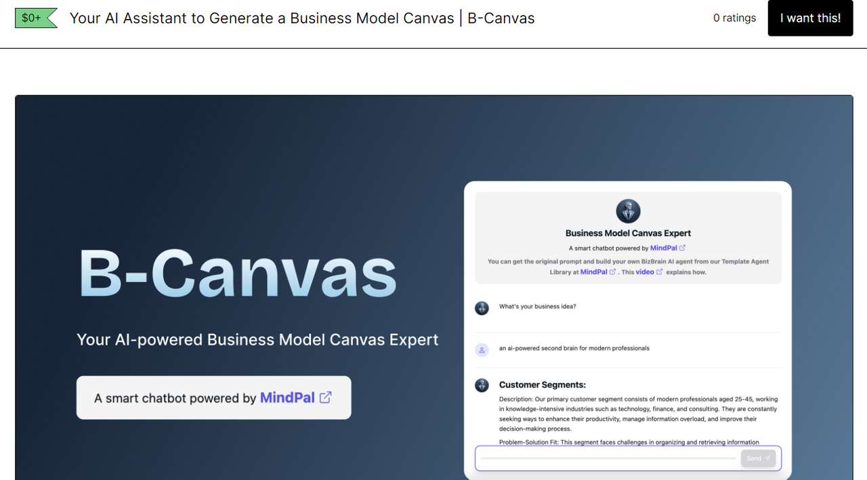The width and height of the screenshot is (867, 480).
Task: Click the "Customer Segments:" heading
Action: (x=543, y=385)
